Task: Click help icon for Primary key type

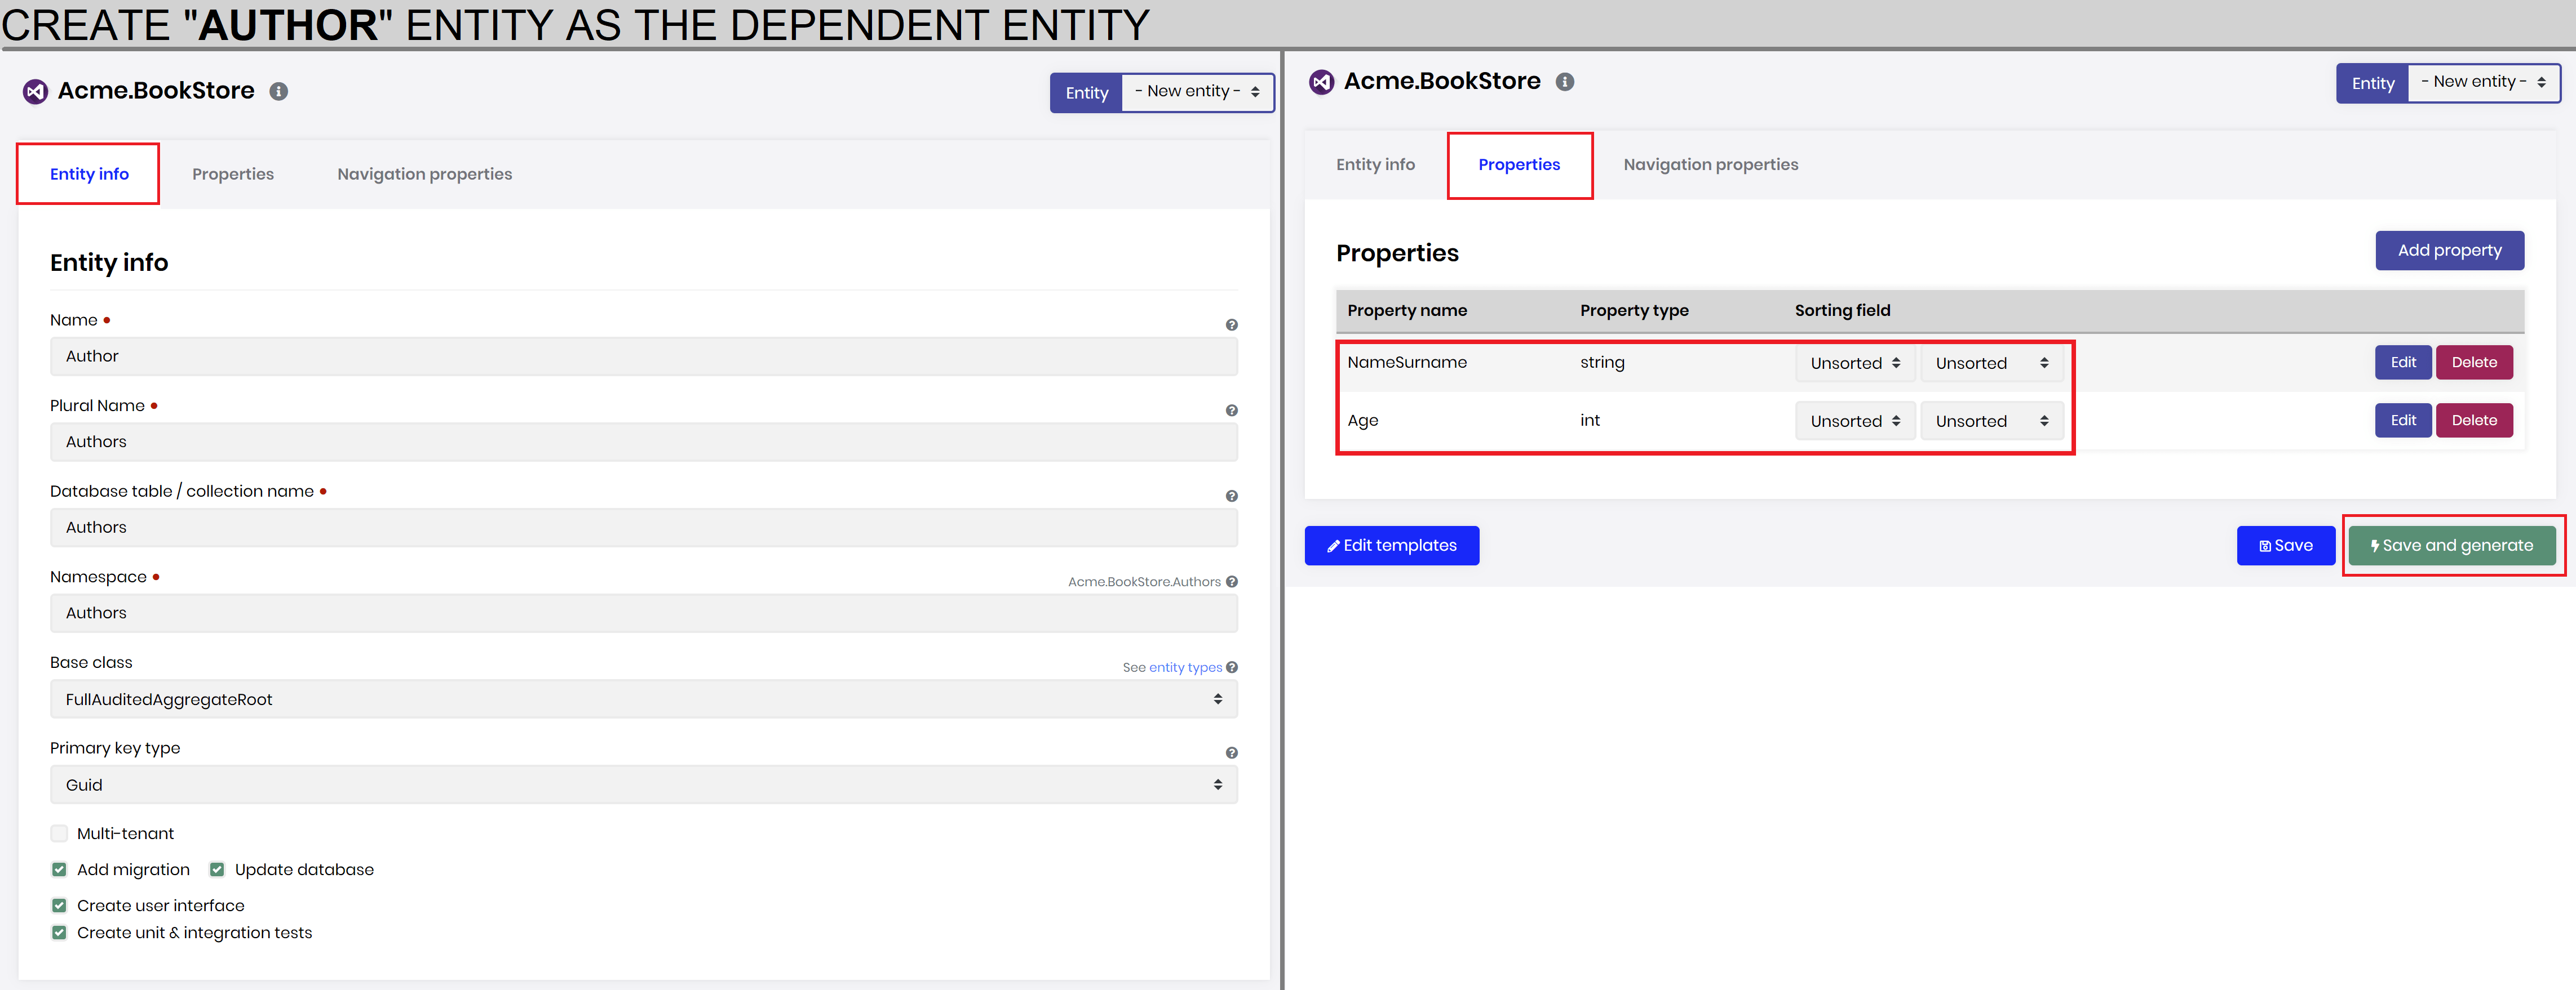Action: coord(1231,753)
